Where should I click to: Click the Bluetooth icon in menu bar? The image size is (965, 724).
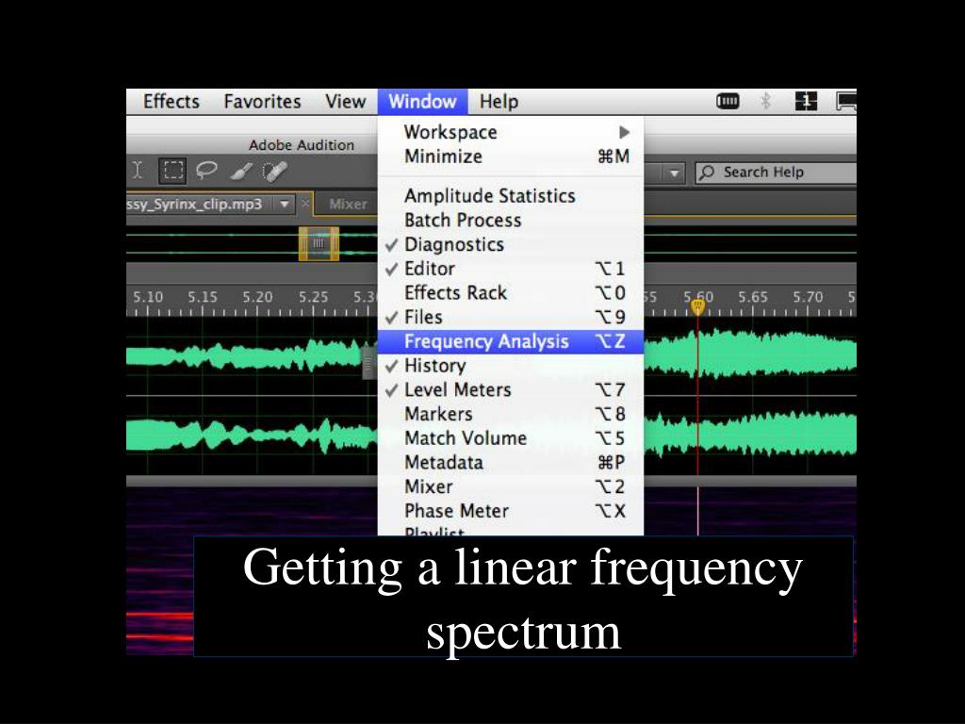[x=765, y=101]
